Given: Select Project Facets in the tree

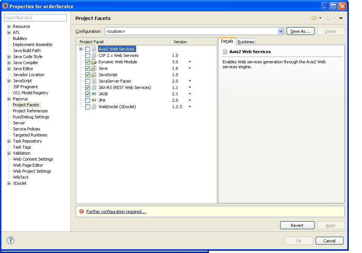Looking at the screenshot, I should tap(26, 105).
